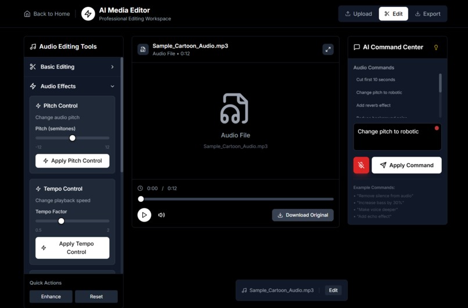This screenshot has width=468, height=308.
Task: Toggle the red microphone mute button
Action: (361, 165)
